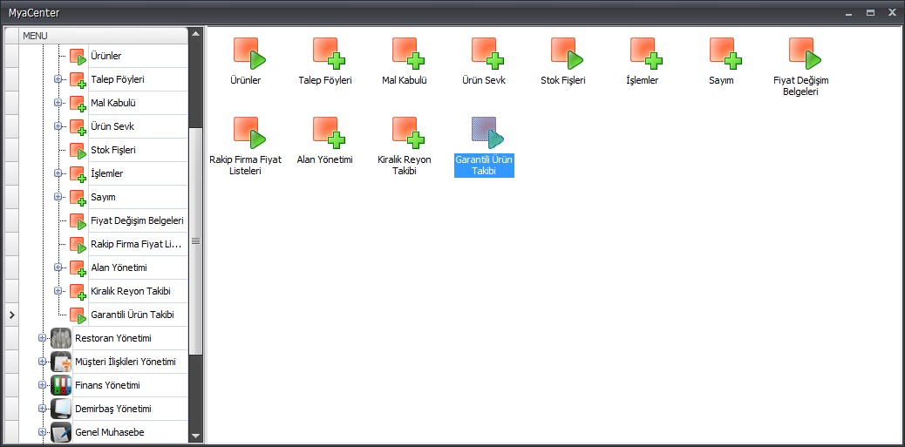This screenshot has width=905, height=447.
Task: Select Demirbaş Yönetimi text label
Action: [x=113, y=409]
